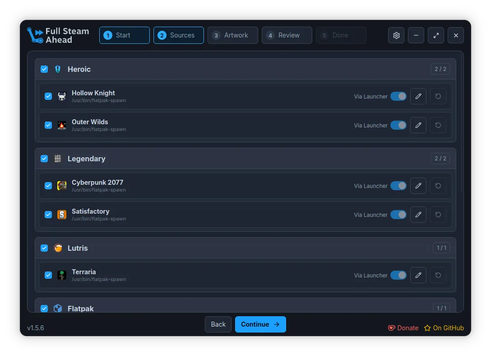Edit the Cyberpunk 2077 entry with pencil icon
Viewport: 491px width, 356px height.
418,186
